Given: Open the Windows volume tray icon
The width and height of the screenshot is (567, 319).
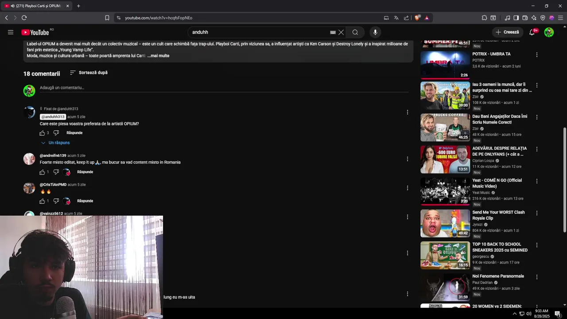Looking at the screenshot, I should coord(529,314).
